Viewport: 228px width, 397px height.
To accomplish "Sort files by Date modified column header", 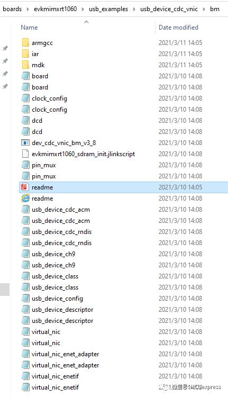I will click(178, 28).
